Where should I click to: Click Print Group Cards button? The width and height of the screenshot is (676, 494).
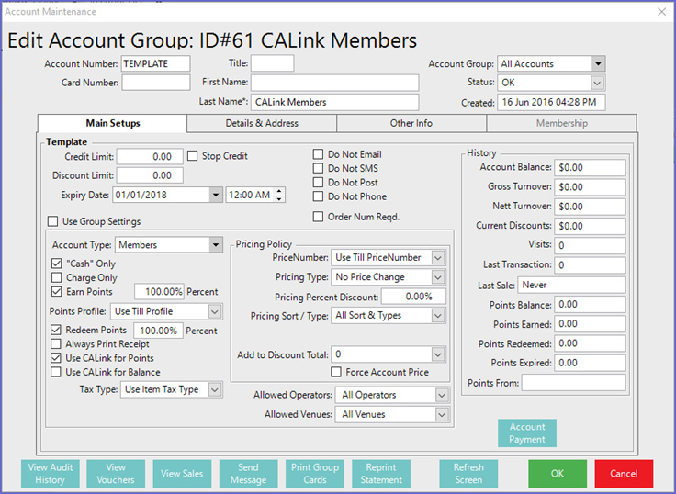tap(315, 473)
